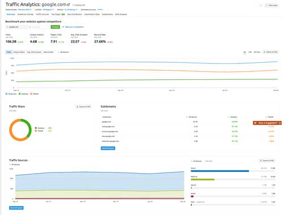Select the 6M time range
This screenshot has height=215, width=283.
point(245,52)
